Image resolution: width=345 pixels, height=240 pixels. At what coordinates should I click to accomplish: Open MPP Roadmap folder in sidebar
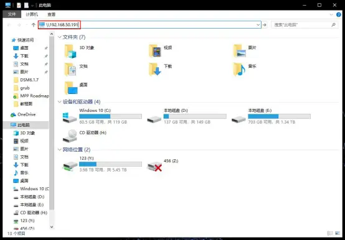[31, 96]
